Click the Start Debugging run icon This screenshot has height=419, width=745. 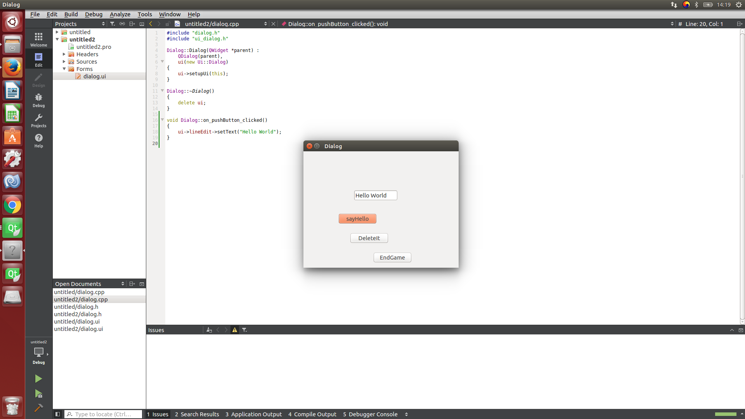click(38, 394)
